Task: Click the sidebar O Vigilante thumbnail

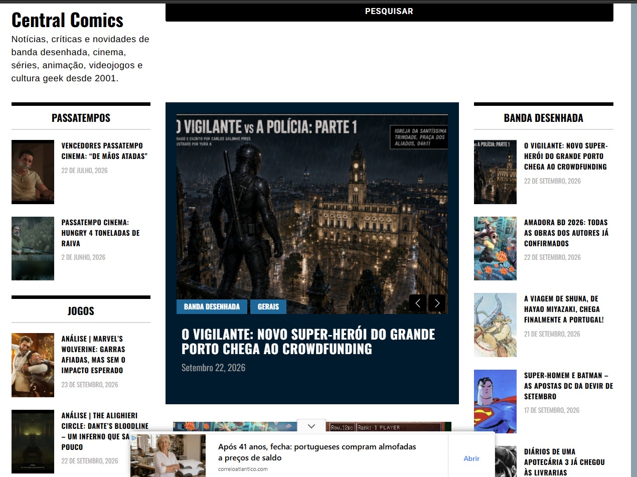Action: click(x=495, y=172)
